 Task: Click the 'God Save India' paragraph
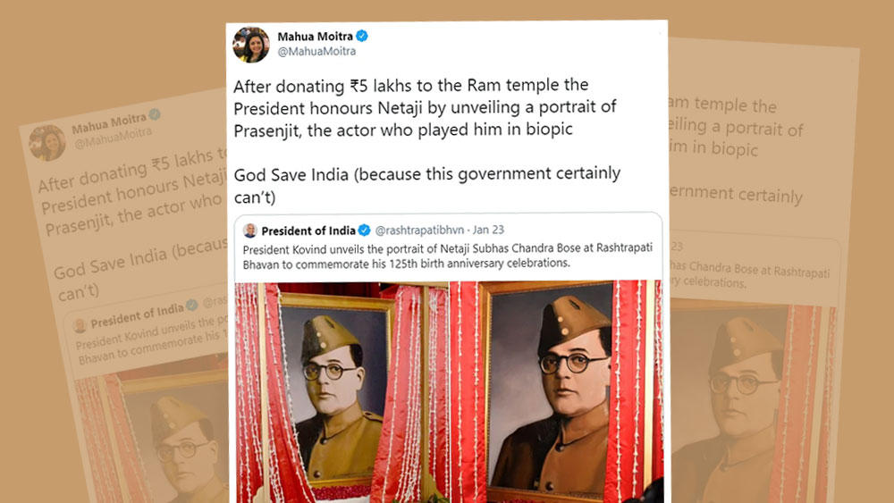(x=427, y=186)
